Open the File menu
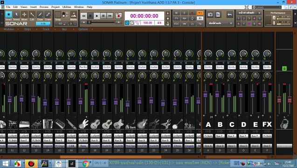Viewport: 297px width, 168px height. pyautogui.click(x=8, y=7)
